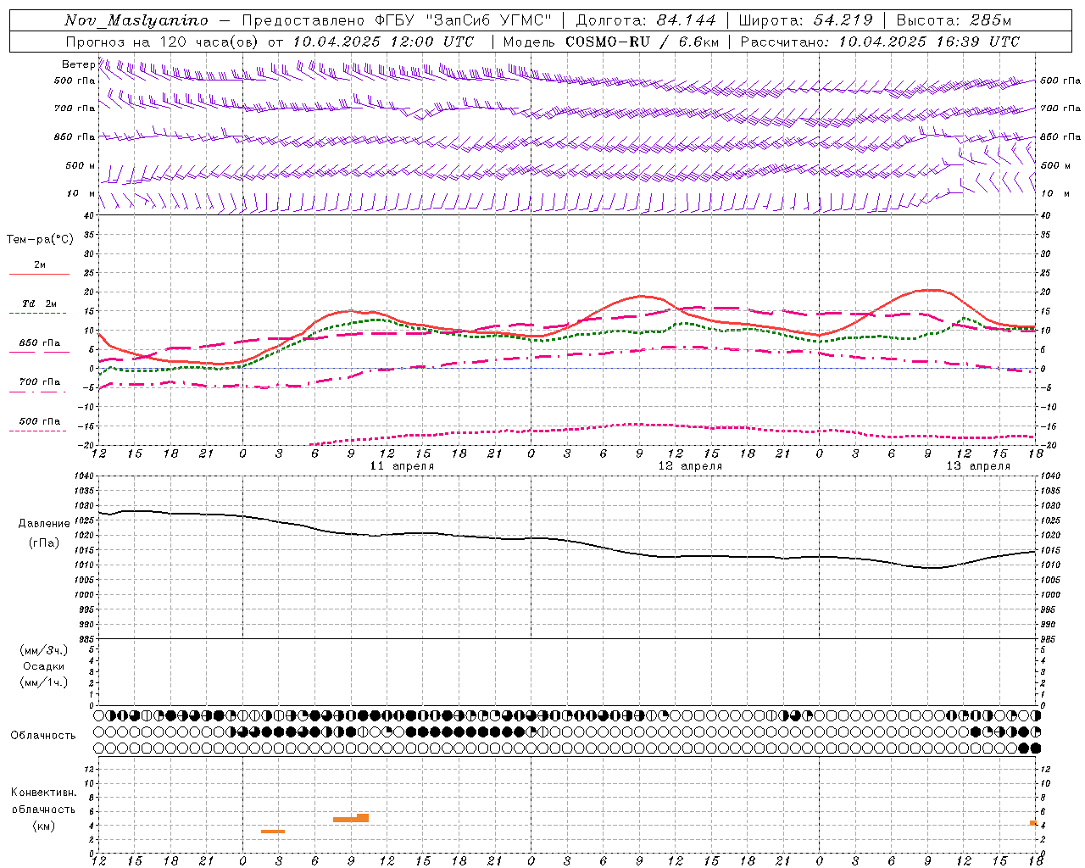Click the Облачность panel label

point(43,735)
